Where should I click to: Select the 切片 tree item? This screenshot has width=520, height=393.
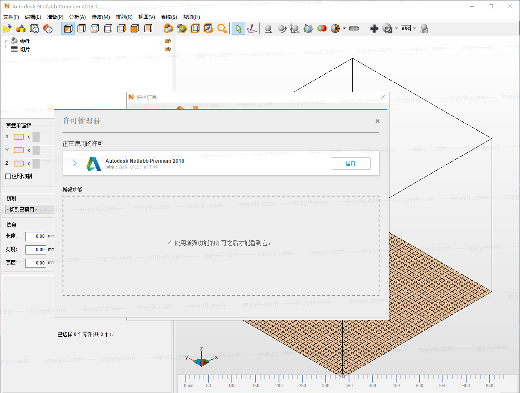click(x=25, y=49)
